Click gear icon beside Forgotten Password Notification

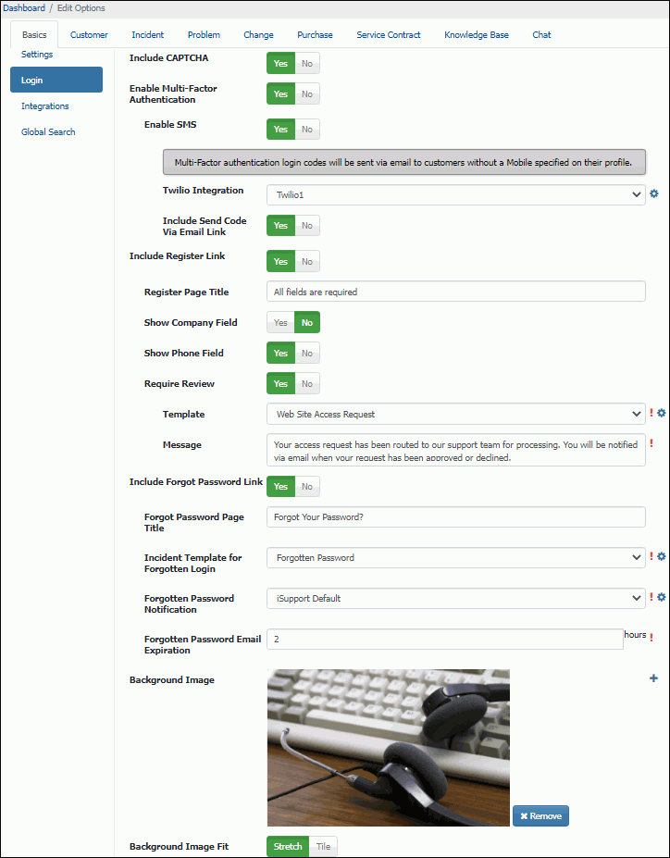point(662,597)
